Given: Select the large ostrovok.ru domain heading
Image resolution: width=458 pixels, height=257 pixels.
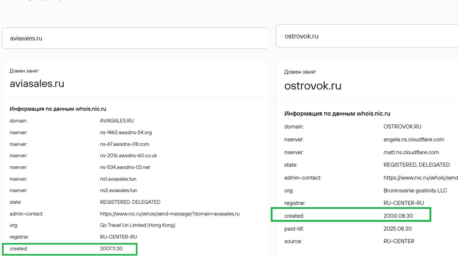Looking at the screenshot, I should (x=313, y=86).
